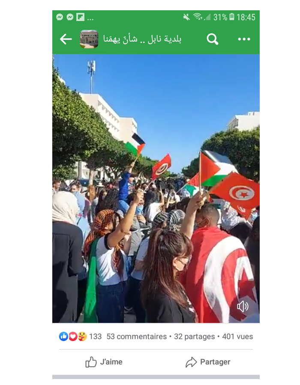
Task: Toggle video sound with speaker icon
Action: tap(243, 306)
